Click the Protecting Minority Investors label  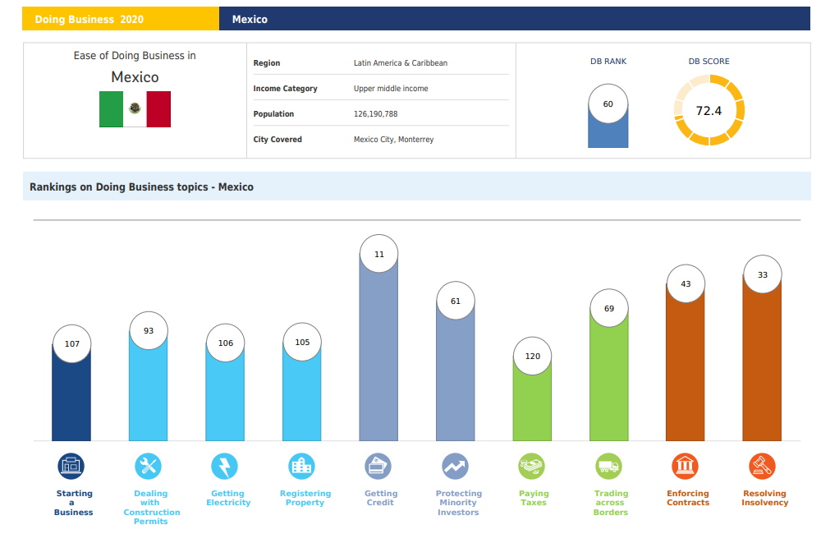[x=459, y=503]
